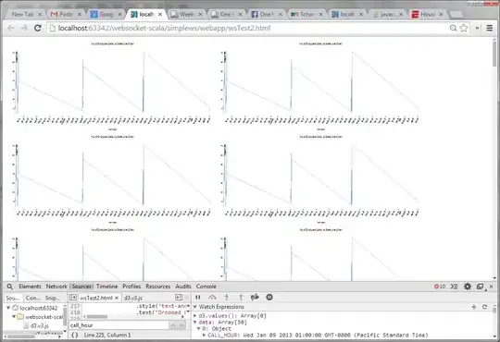This screenshot has width=500, height=342.
Task: Switch to the Console panel tab
Action: [206, 287]
